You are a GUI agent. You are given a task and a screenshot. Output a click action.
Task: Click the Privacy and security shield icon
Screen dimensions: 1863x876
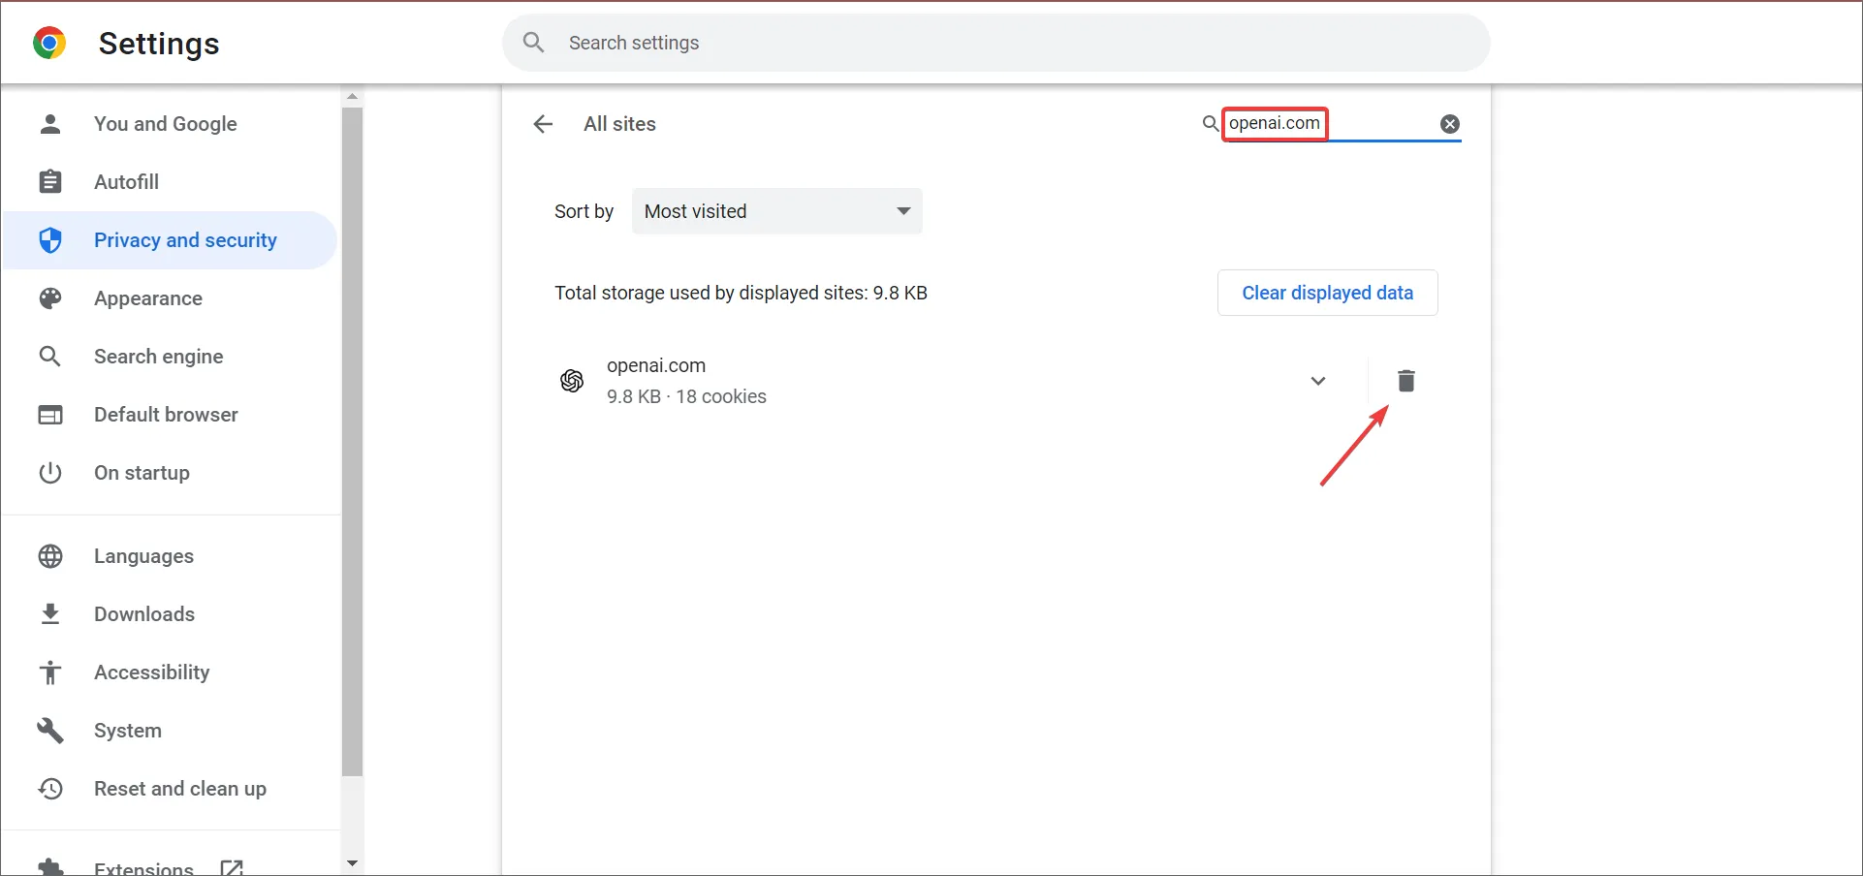click(x=50, y=240)
